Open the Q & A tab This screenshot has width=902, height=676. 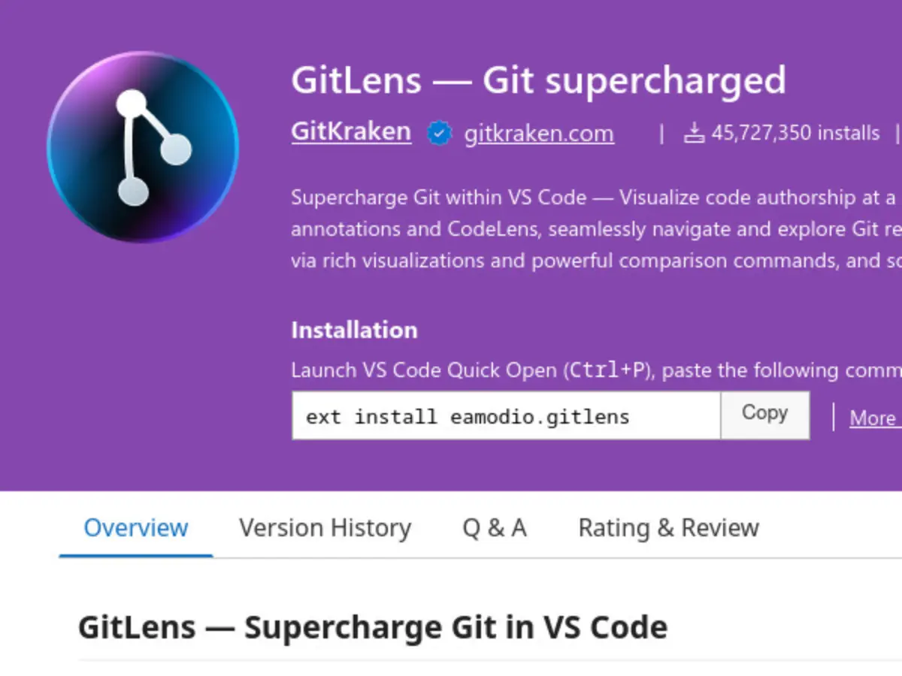[494, 528]
